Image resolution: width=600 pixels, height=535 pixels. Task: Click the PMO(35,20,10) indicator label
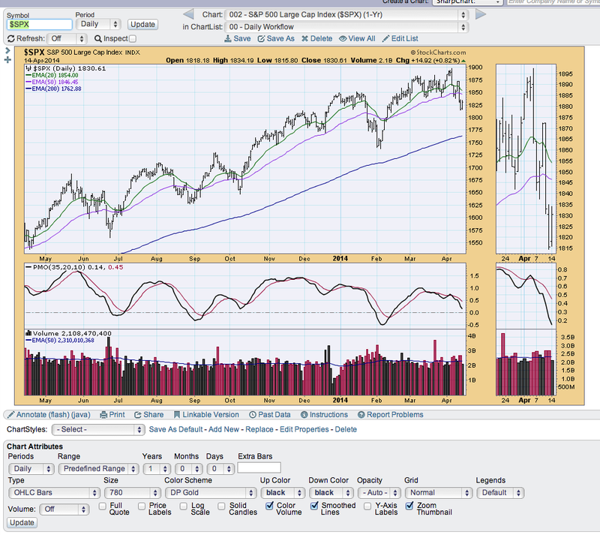[x=74, y=267]
